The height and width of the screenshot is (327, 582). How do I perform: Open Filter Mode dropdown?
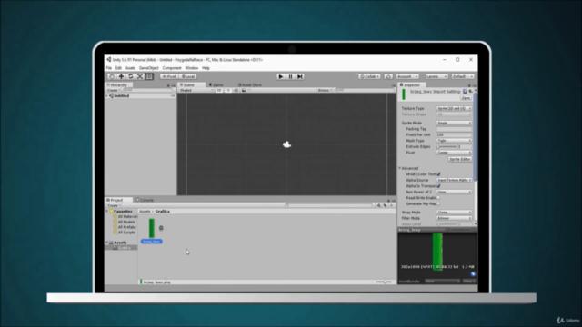tap(454, 218)
